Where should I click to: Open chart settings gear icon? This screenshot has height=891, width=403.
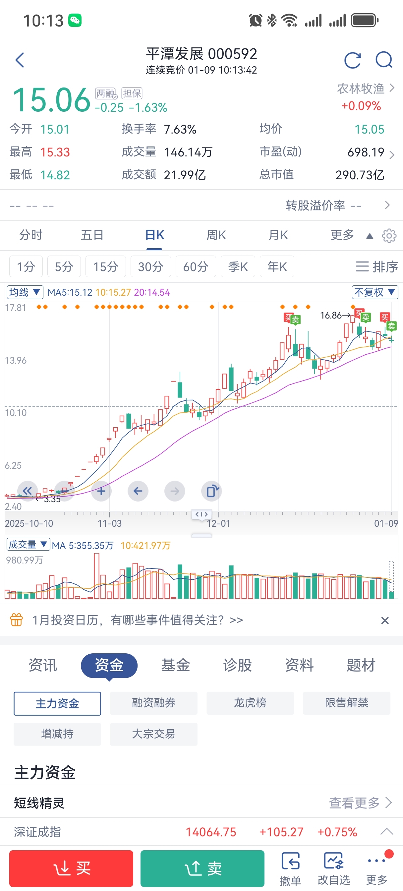tap(389, 236)
